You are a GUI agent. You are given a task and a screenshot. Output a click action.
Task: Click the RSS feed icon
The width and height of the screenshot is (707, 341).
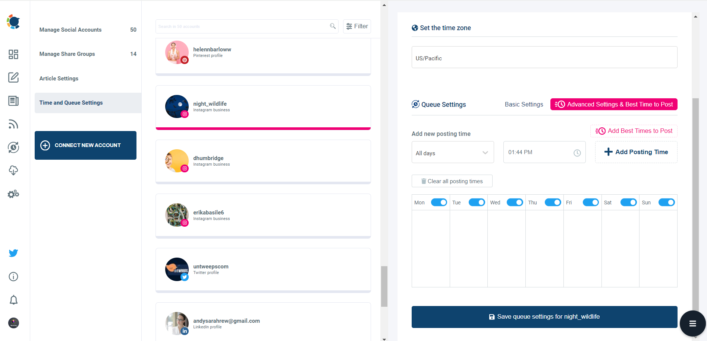13,124
